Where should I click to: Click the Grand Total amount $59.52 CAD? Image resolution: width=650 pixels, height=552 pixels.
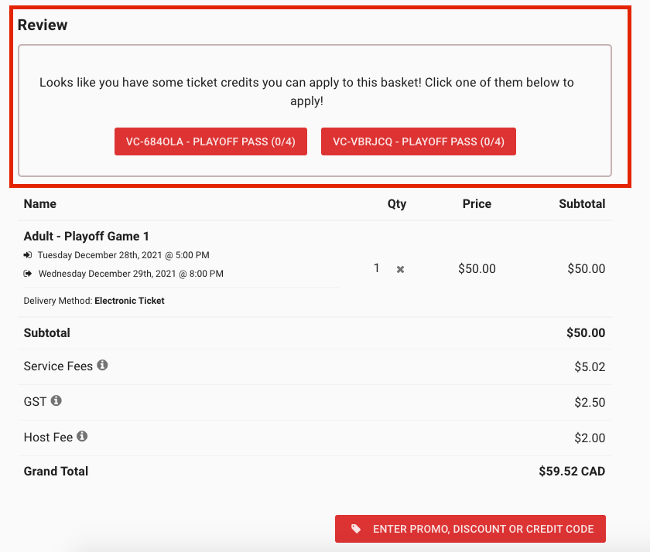[x=572, y=472]
